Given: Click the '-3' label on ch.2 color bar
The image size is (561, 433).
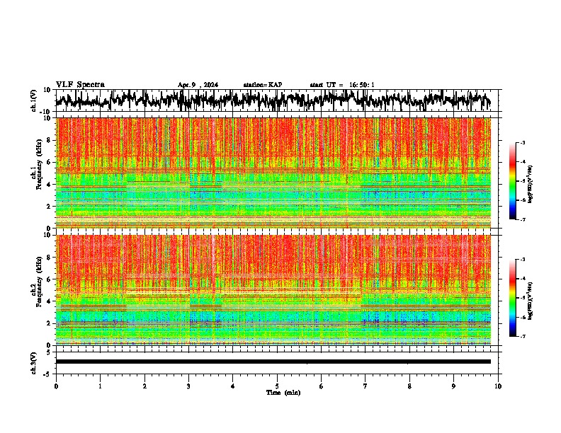Looking at the screenshot, I should (523, 260).
